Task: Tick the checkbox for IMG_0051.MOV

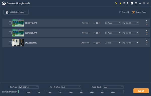Action: point(10,43)
